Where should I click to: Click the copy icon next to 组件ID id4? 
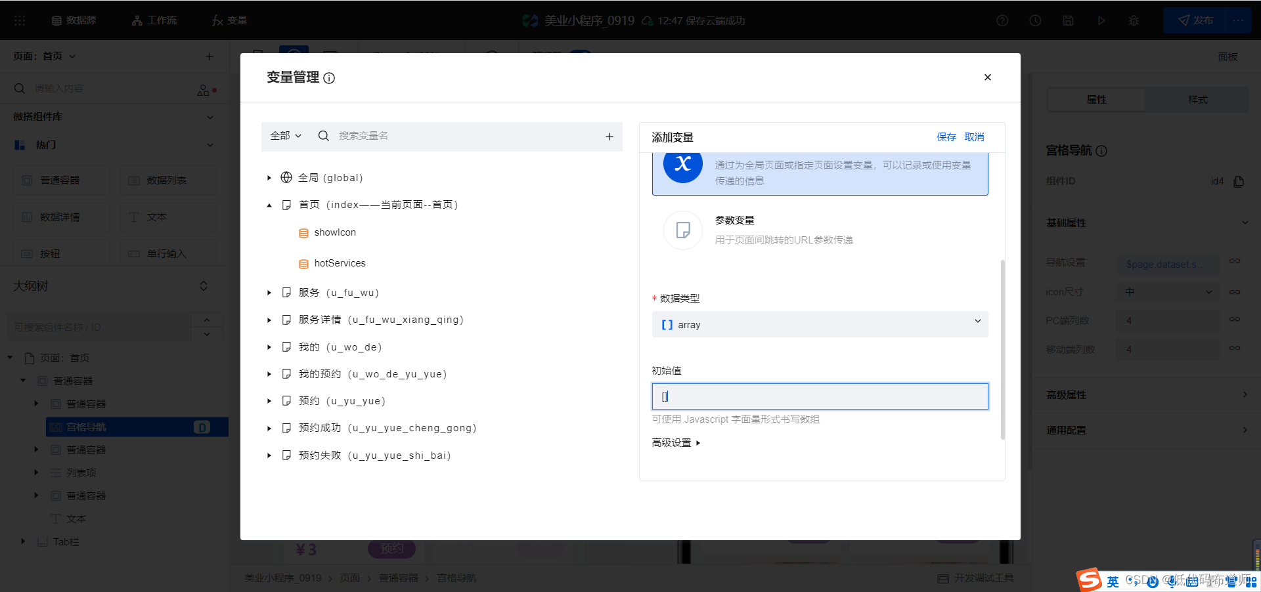pyautogui.click(x=1239, y=181)
